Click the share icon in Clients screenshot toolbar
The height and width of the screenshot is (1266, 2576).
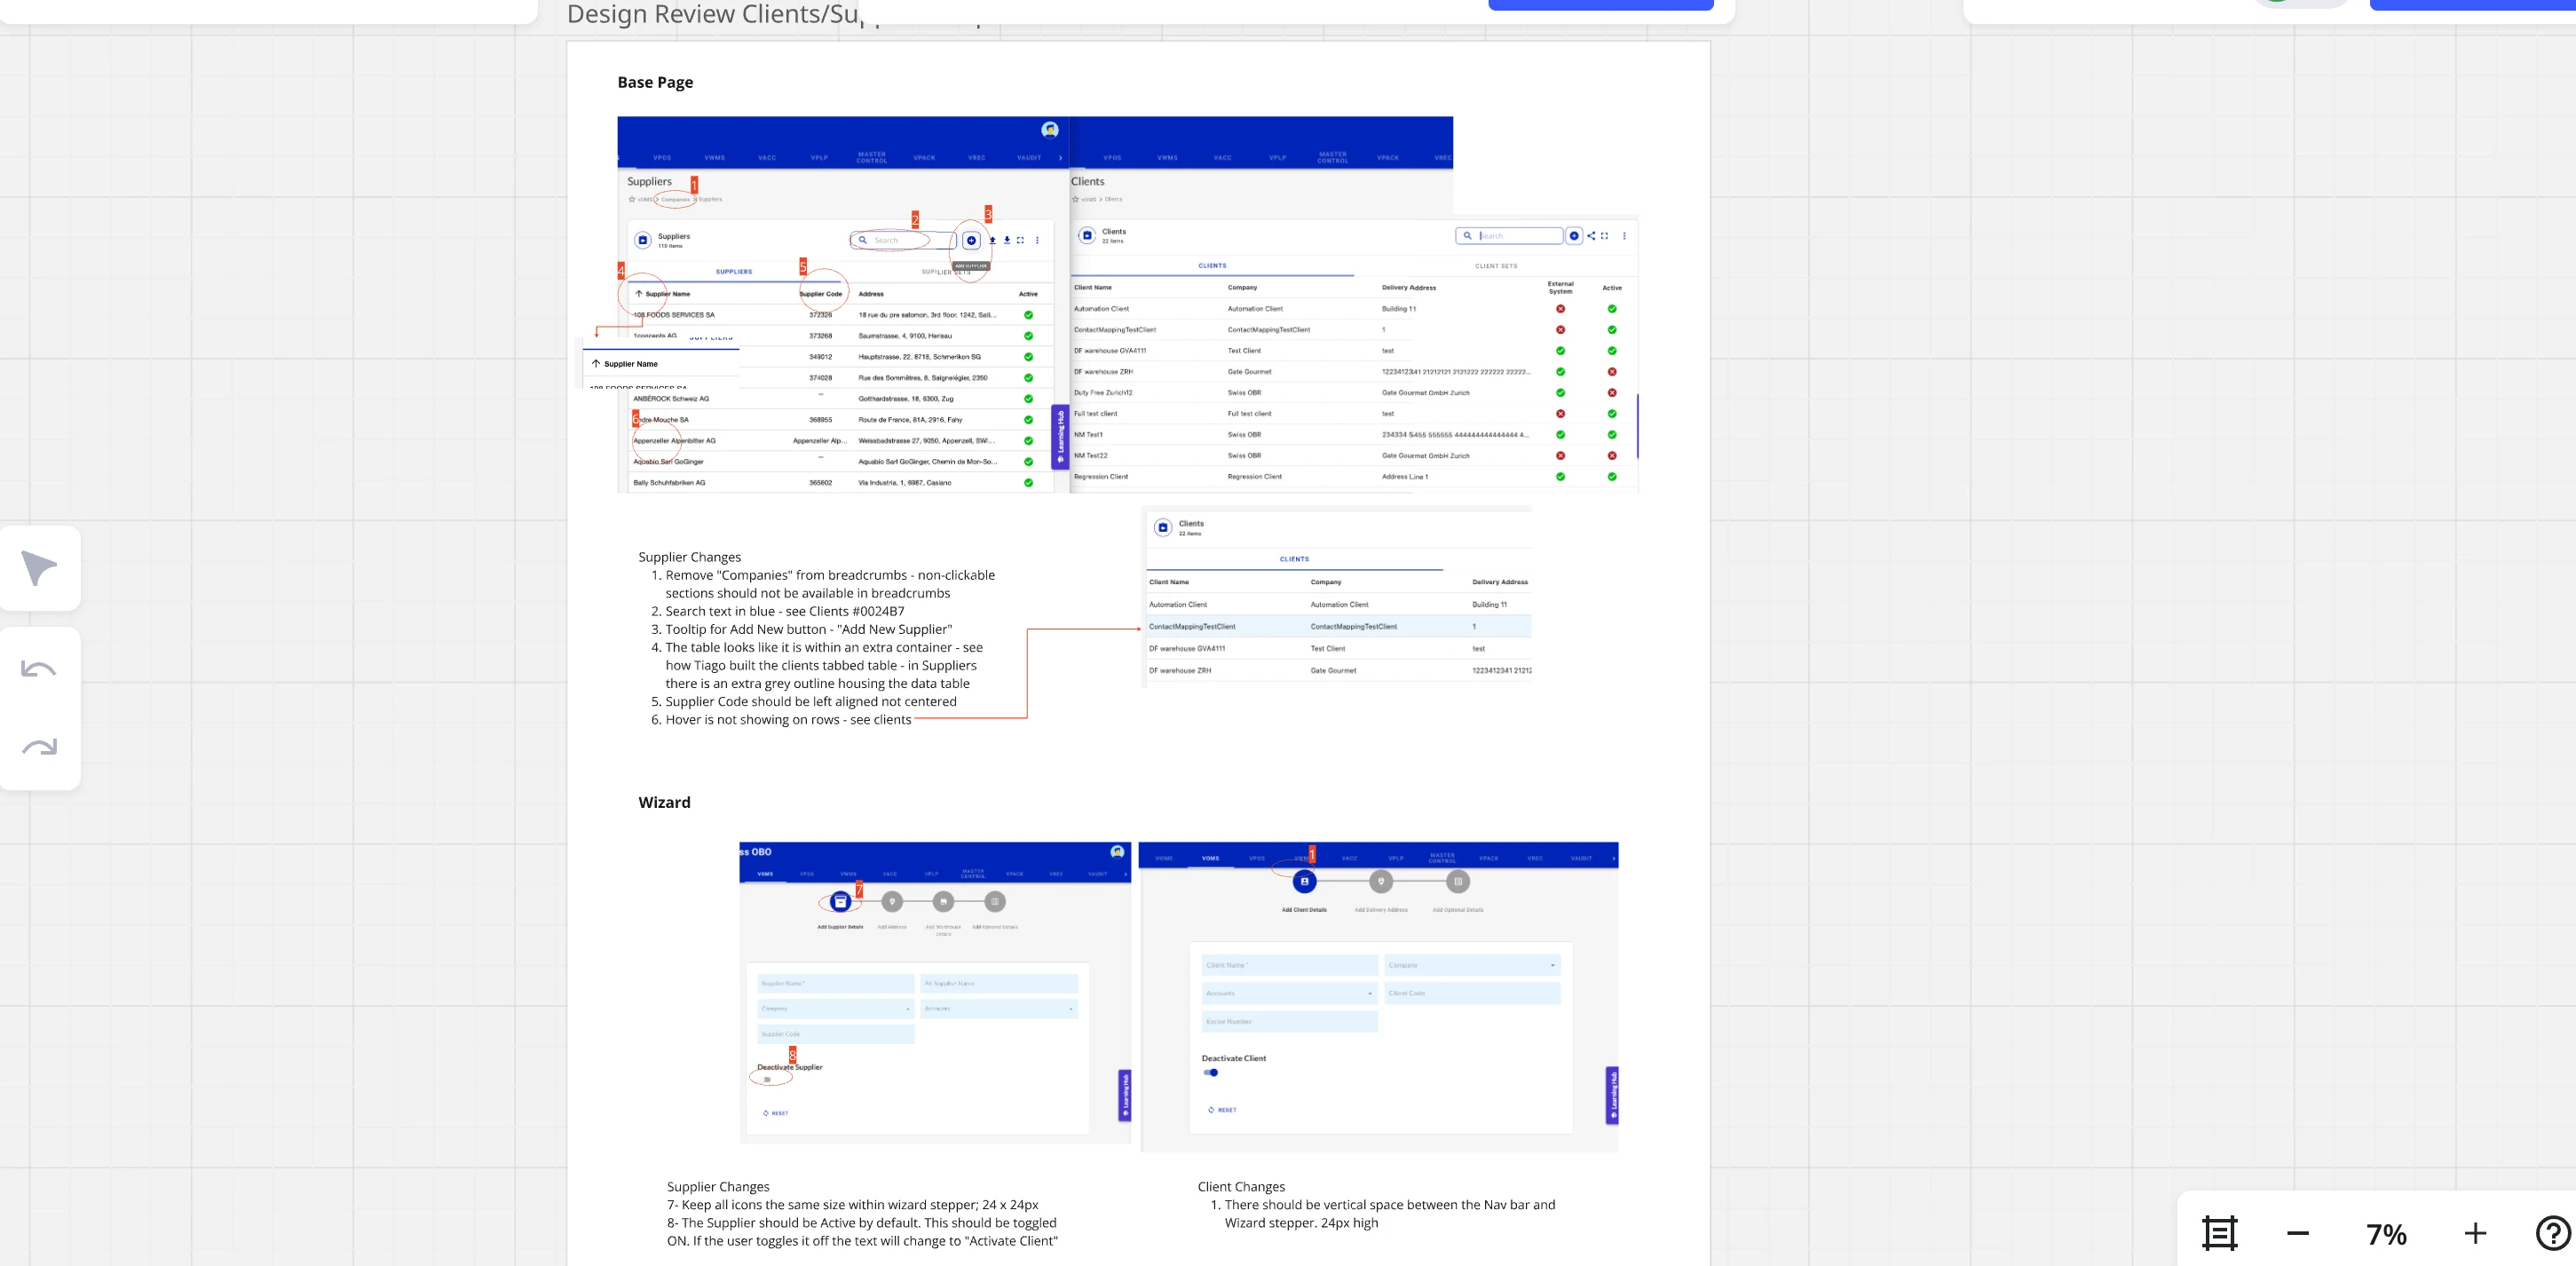1591,236
